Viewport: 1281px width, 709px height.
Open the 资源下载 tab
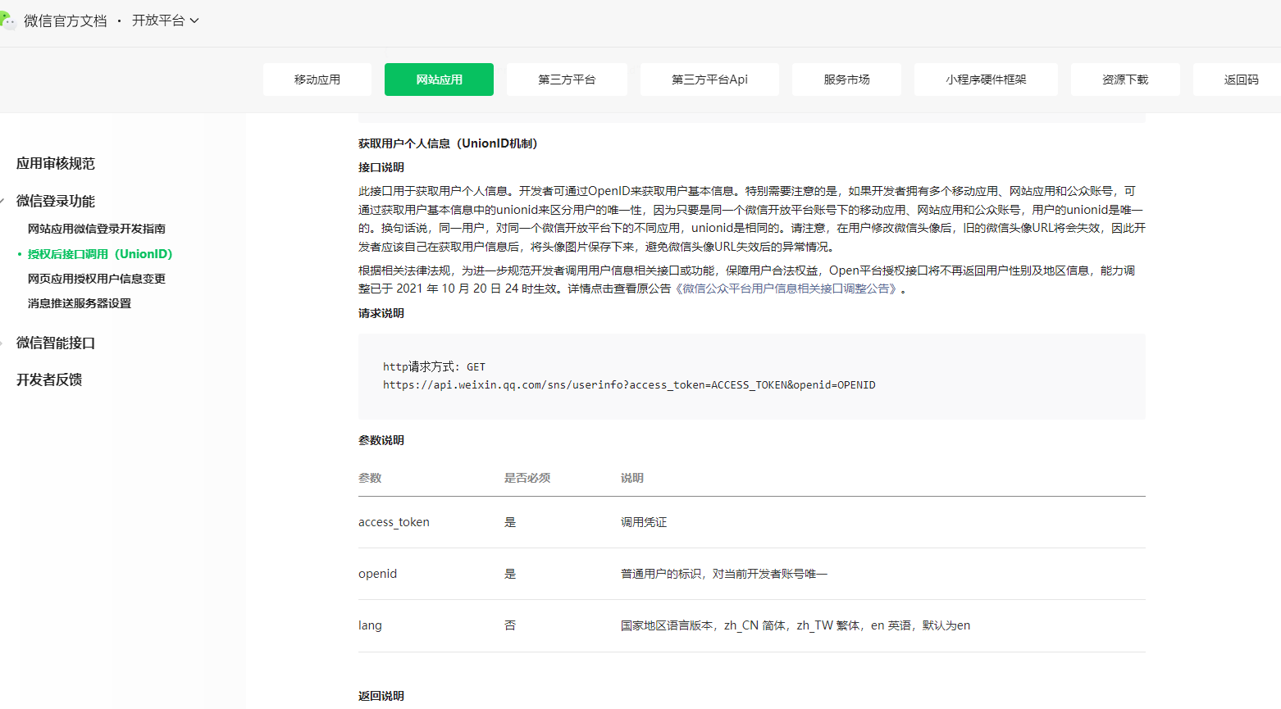(x=1125, y=80)
